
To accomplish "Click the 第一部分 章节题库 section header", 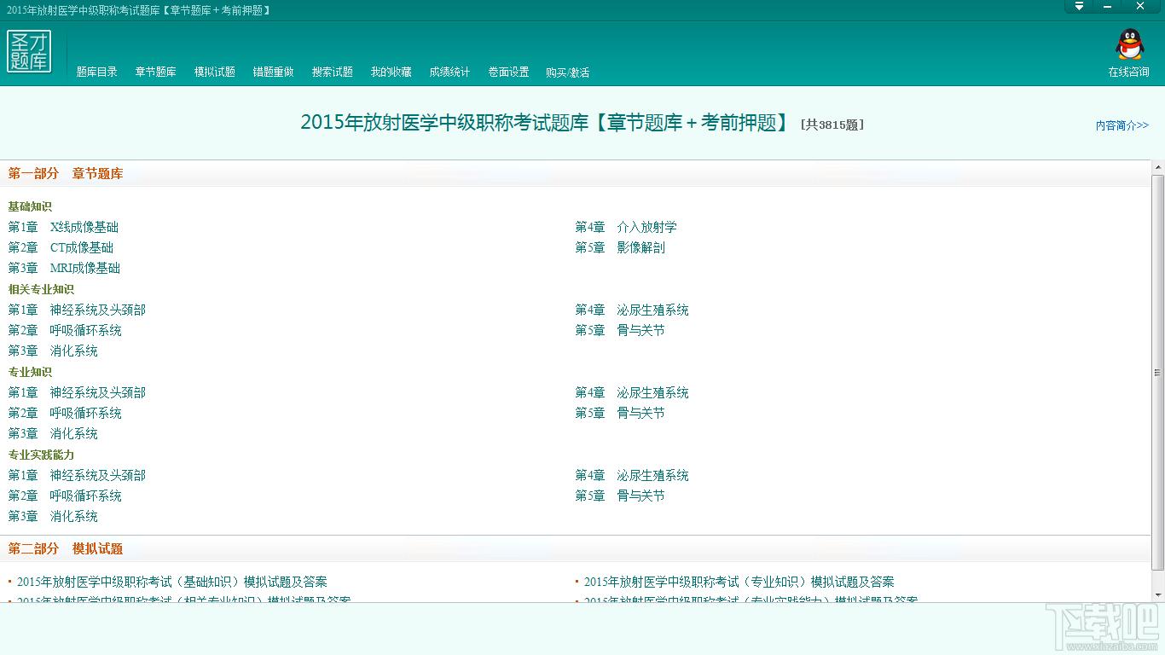I will point(66,173).
